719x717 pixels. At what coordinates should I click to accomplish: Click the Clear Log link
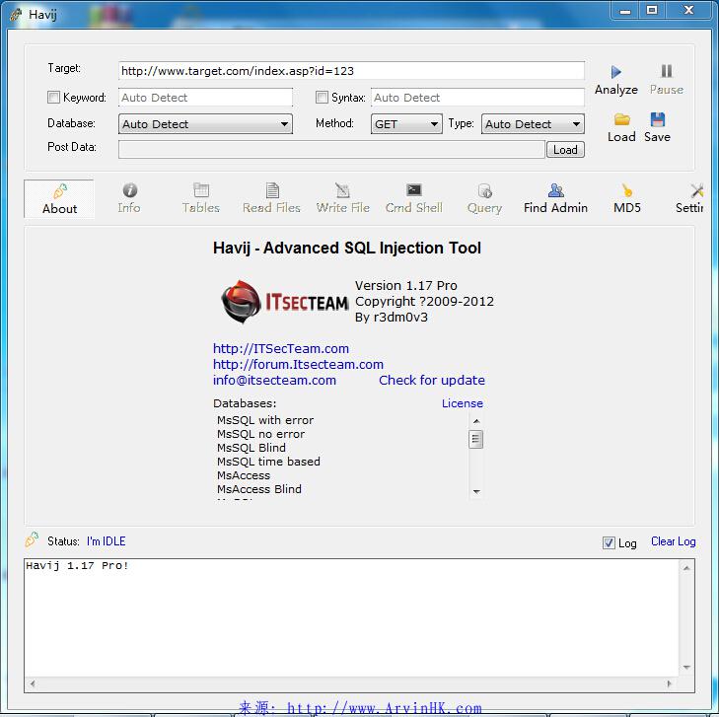pos(674,541)
